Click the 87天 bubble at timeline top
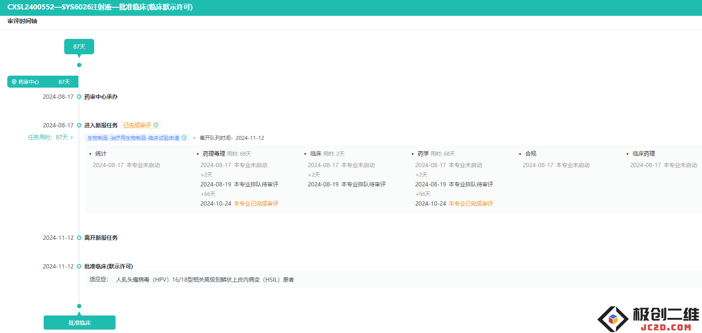This screenshot has width=702, height=333. (79, 47)
